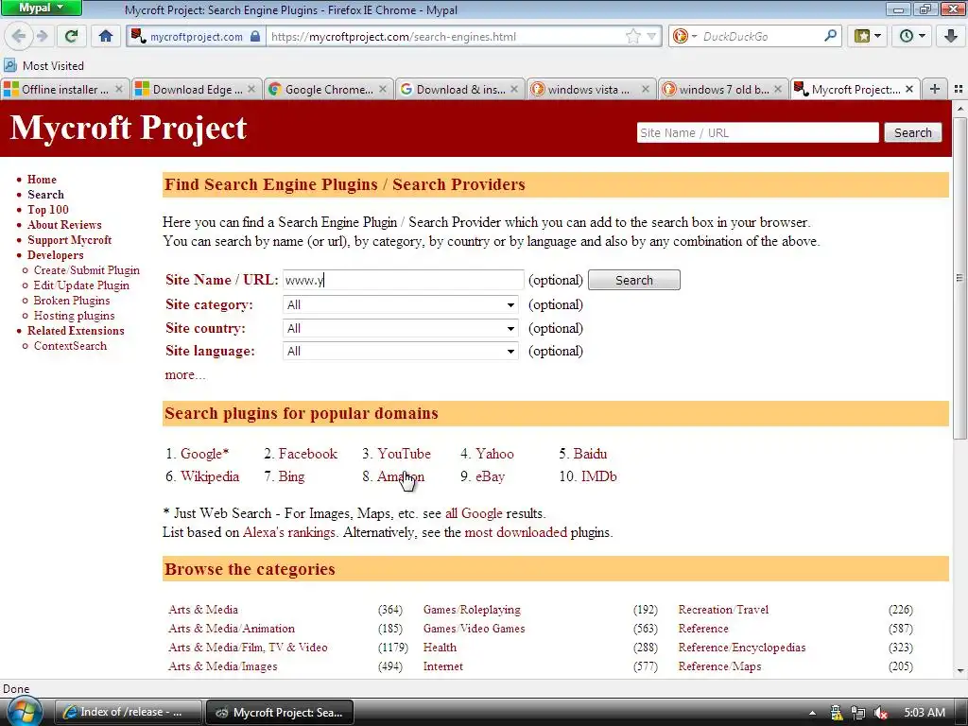Expand the Site language dropdown
This screenshot has width=968, height=726.
[400, 352]
